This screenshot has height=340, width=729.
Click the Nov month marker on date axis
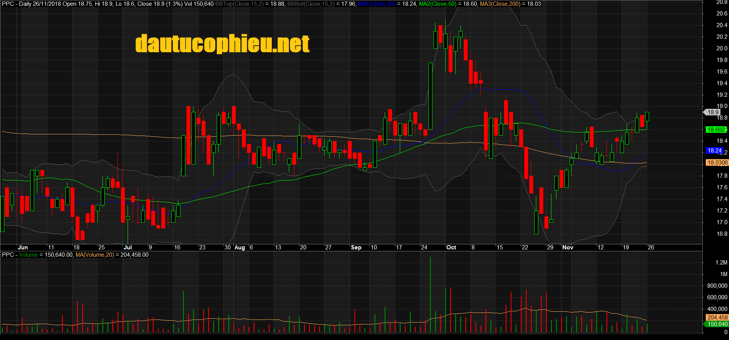pos(567,247)
